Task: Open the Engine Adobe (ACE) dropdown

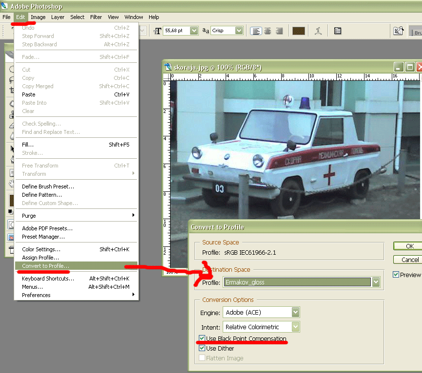Action: (295, 312)
